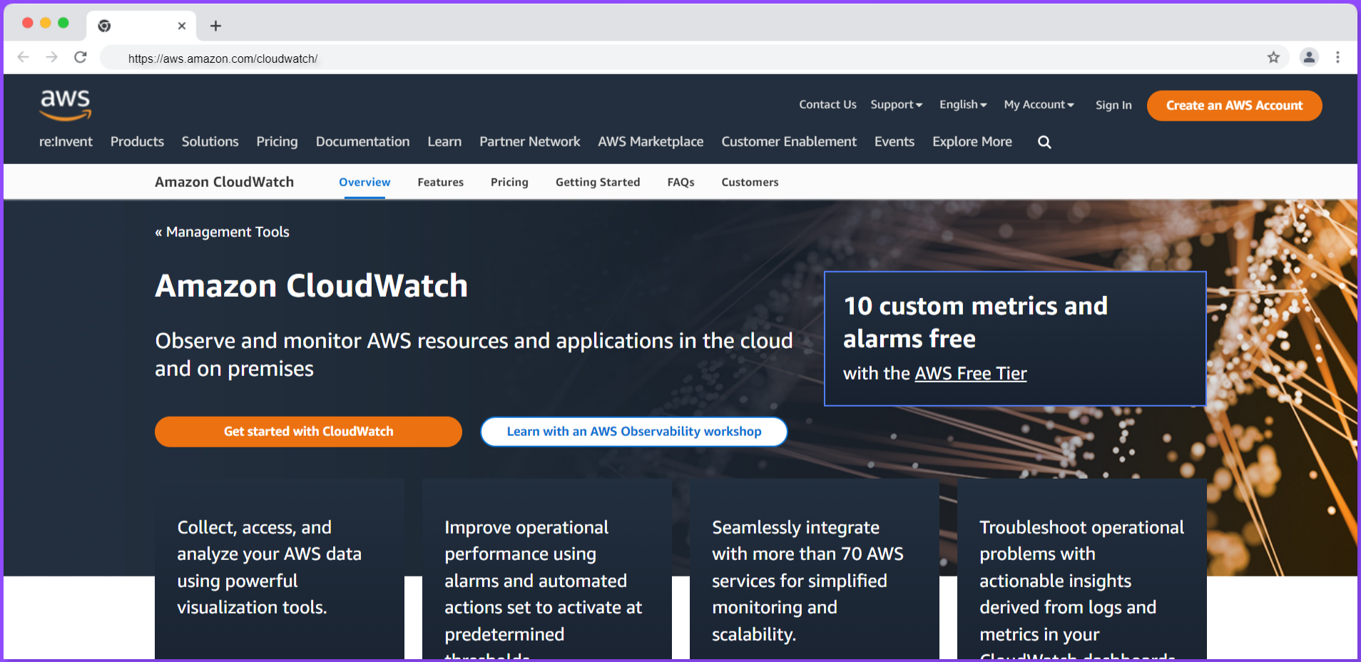The height and width of the screenshot is (662, 1361).
Task: Click the 'Collect, access, and analyze' card text
Action: point(269,567)
